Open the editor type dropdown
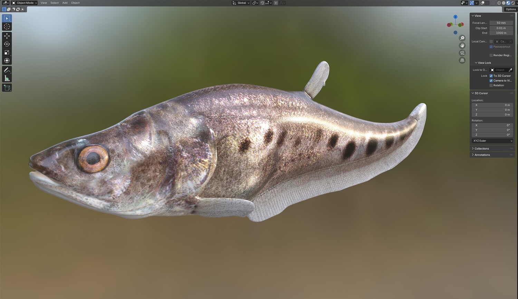This screenshot has height=299, width=518. pyautogui.click(x=6, y=3)
